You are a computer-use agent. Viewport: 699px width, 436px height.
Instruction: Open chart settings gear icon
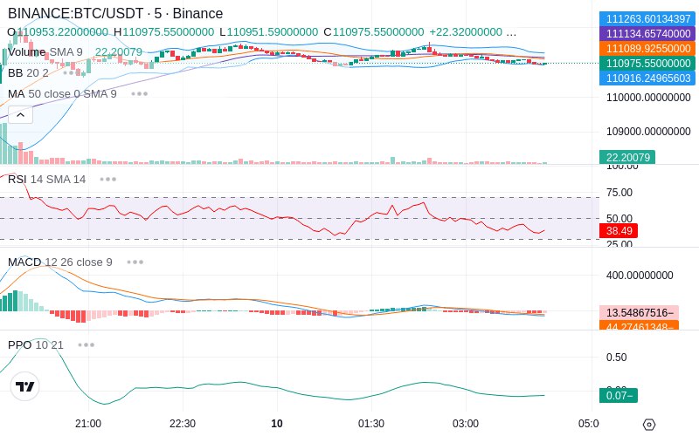point(649,425)
